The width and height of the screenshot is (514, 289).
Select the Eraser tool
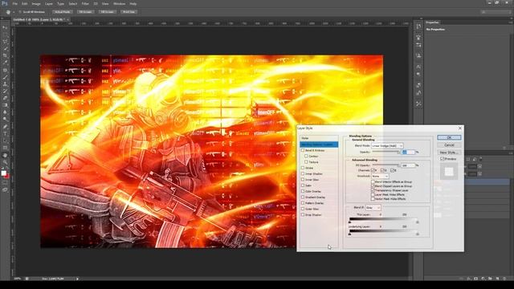tap(5, 98)
